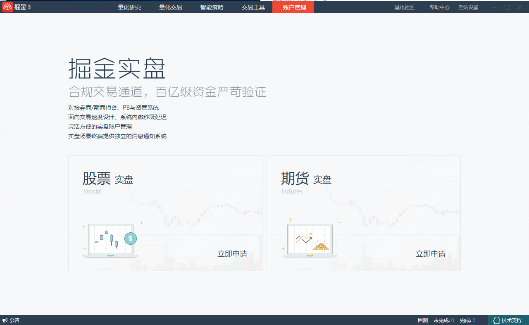Select the 交易工具 tab
Screen dimensions: 529x325
253,7
